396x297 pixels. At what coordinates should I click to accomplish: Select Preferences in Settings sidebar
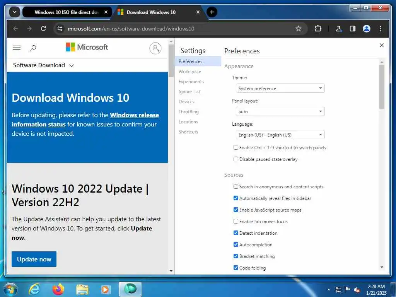(x=198, y=61)
